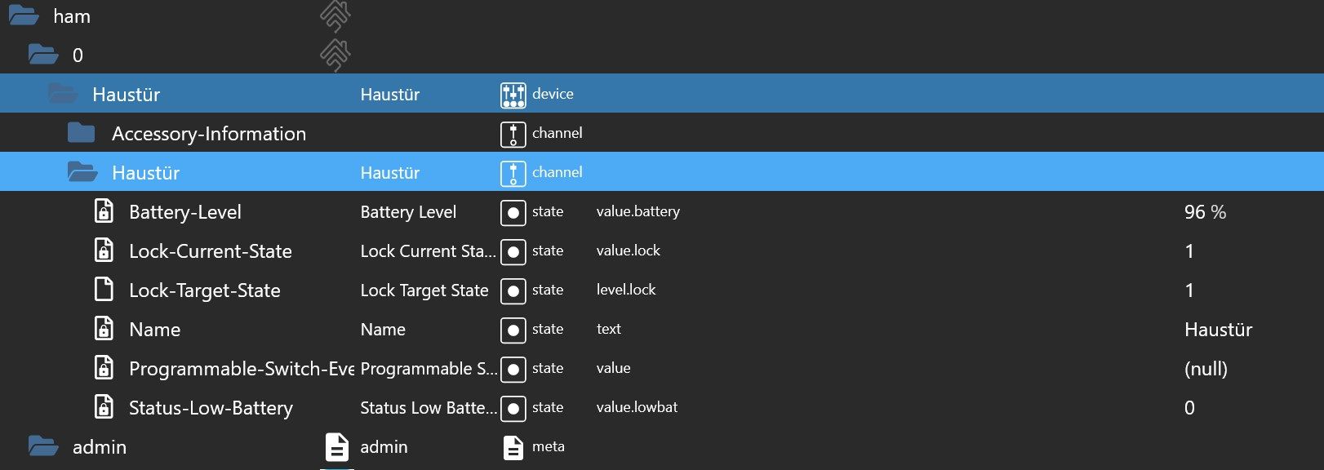Expand the Accessory-Information channel folder

(x=81, y=133)
